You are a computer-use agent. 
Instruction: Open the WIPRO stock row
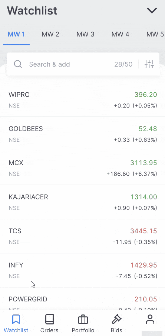(x=82, y=100)
